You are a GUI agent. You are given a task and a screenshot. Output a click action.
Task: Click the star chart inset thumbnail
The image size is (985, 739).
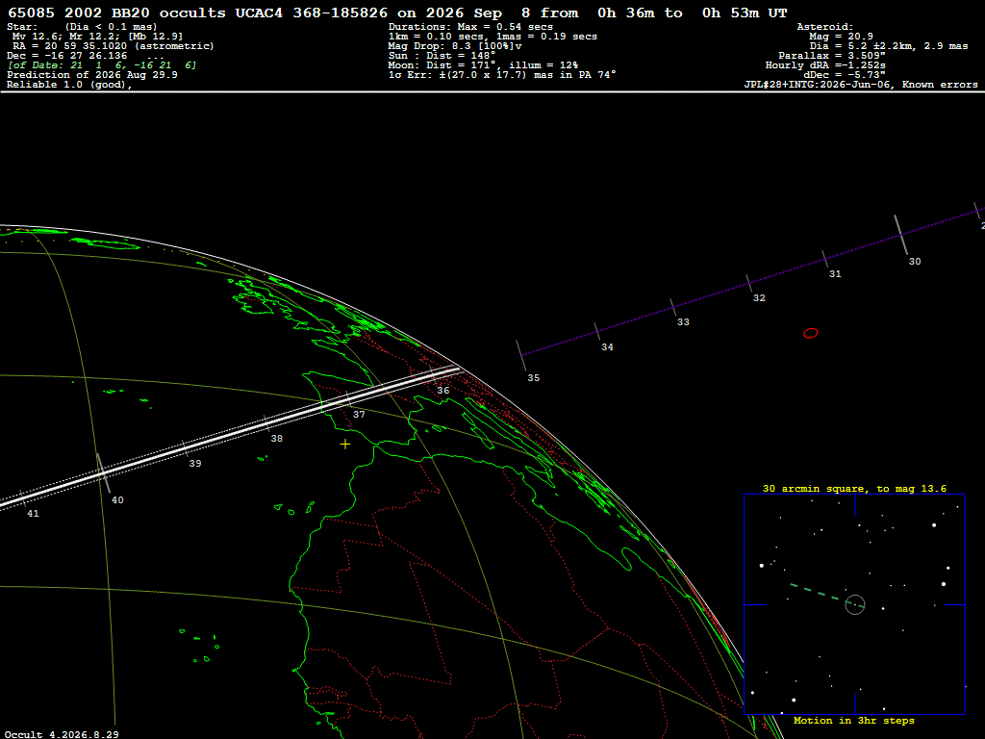click(x=854, y=604)
